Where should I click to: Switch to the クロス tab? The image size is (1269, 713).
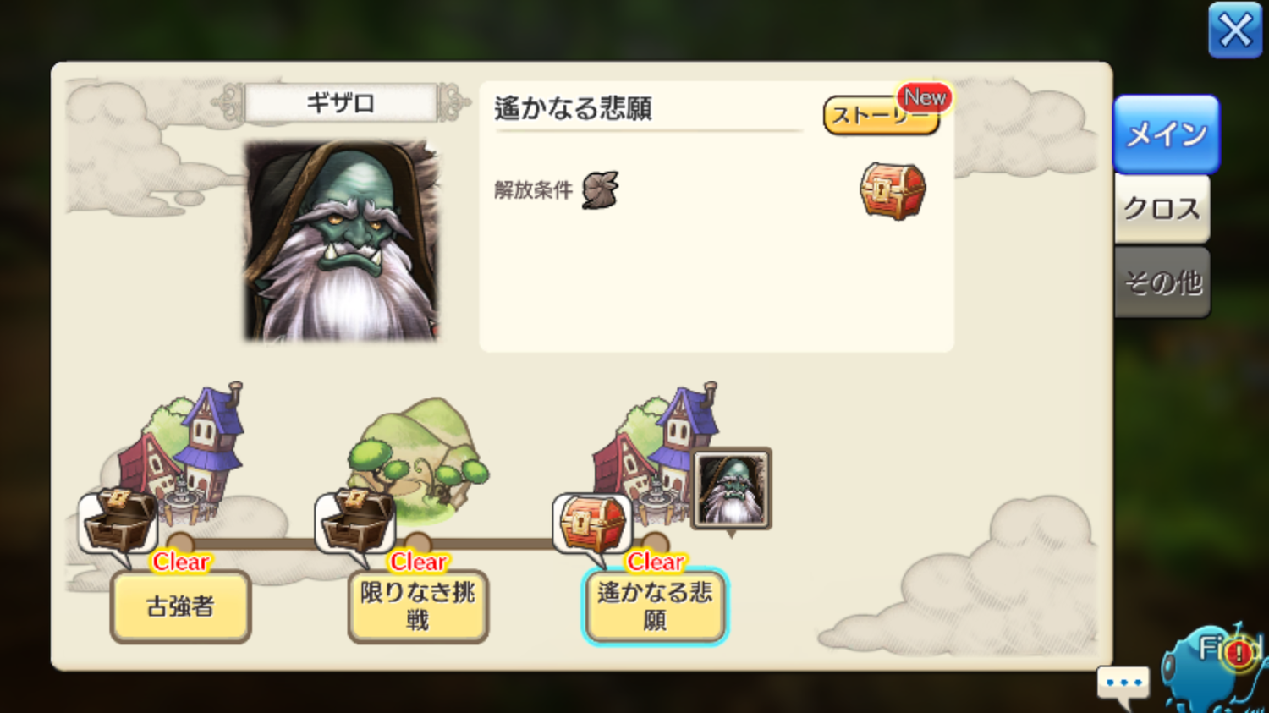tap(1162, 209)
